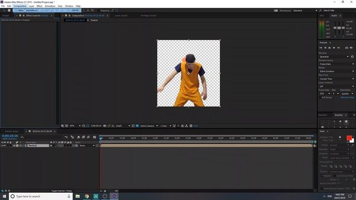Open the Effect menu
356x200 pixels.
click(39, 6)
